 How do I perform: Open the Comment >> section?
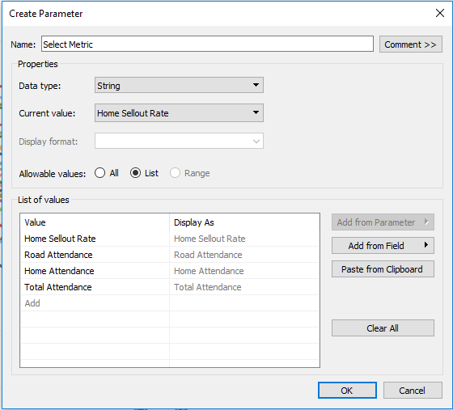pyautogui.click(x=411, y=44)
